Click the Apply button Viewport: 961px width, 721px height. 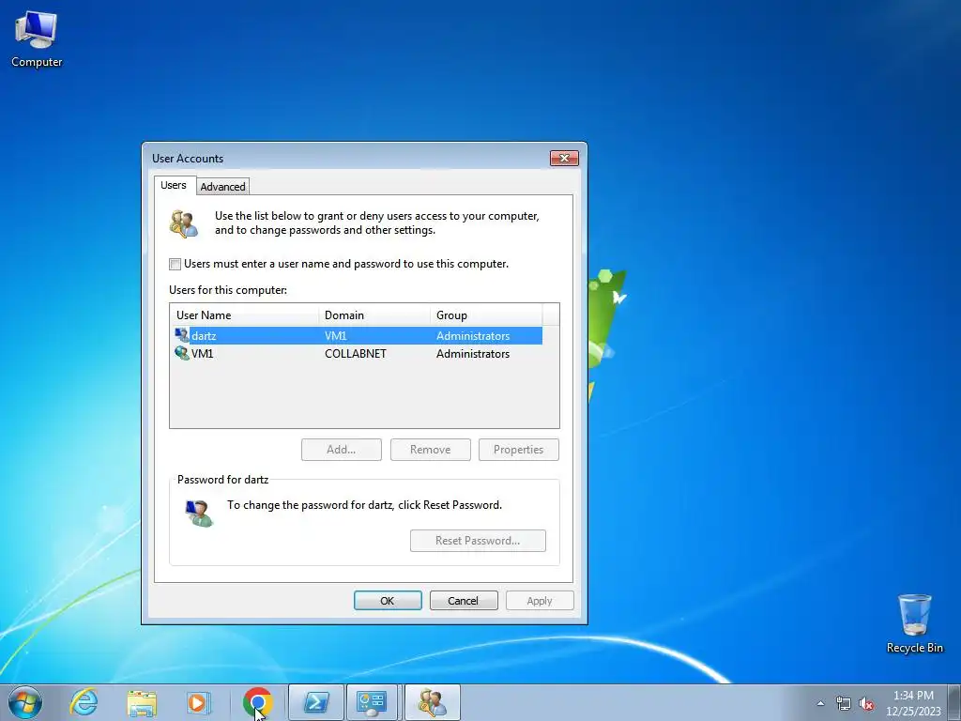pyautogui.click(x=540, y=601)
